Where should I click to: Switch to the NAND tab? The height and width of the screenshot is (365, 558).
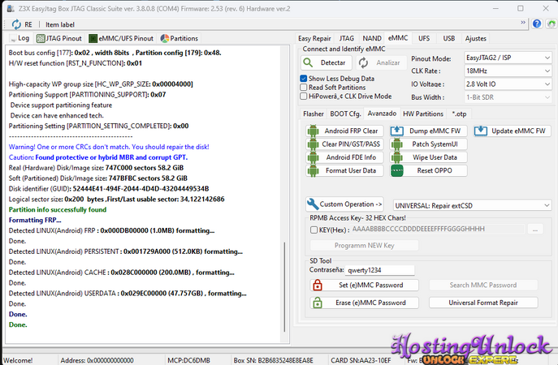tap(371, 38)
